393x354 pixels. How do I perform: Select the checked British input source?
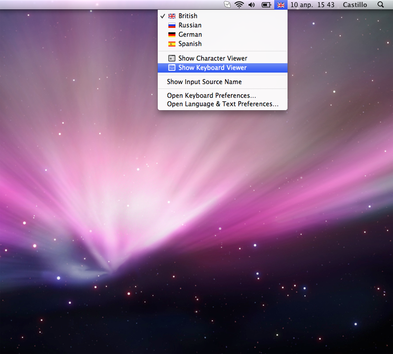point(188,16)
